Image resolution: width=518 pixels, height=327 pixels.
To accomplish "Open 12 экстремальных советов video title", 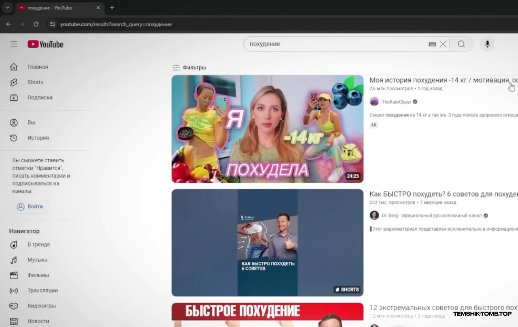I will pos(444,308).
